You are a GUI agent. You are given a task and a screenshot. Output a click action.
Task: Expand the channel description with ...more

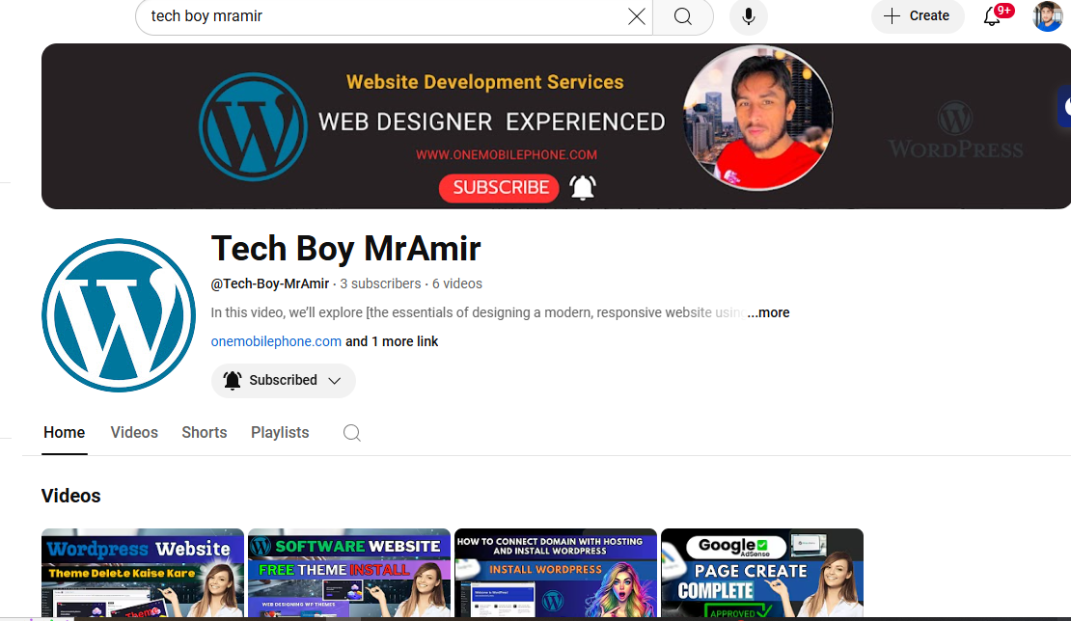[768, 312]
